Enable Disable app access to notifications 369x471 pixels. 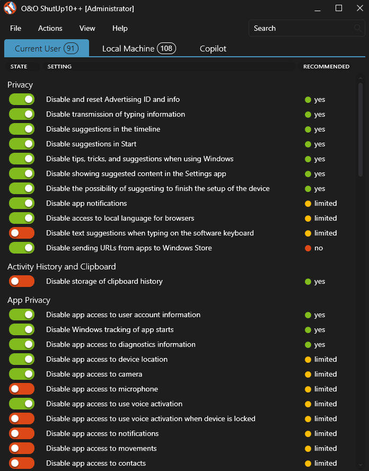[x=22, y=433]
